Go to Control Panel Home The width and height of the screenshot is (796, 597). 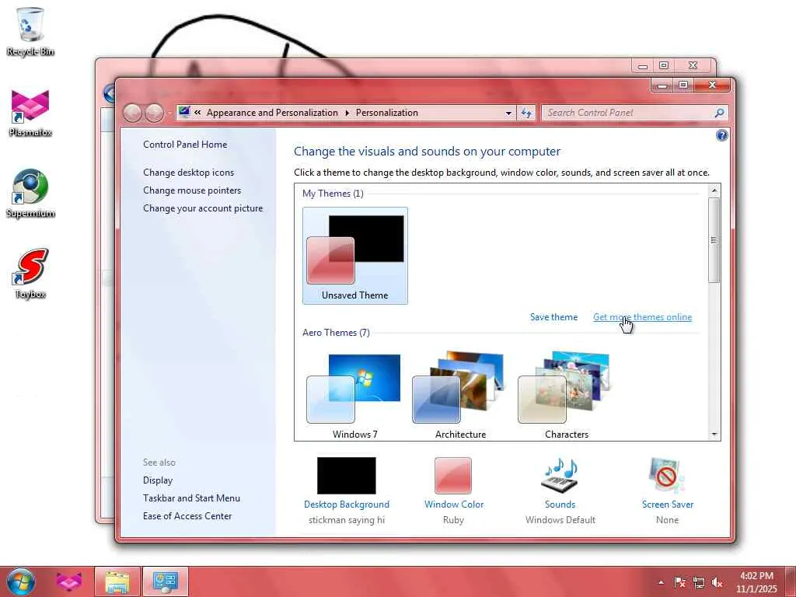(x=185, y=144)
